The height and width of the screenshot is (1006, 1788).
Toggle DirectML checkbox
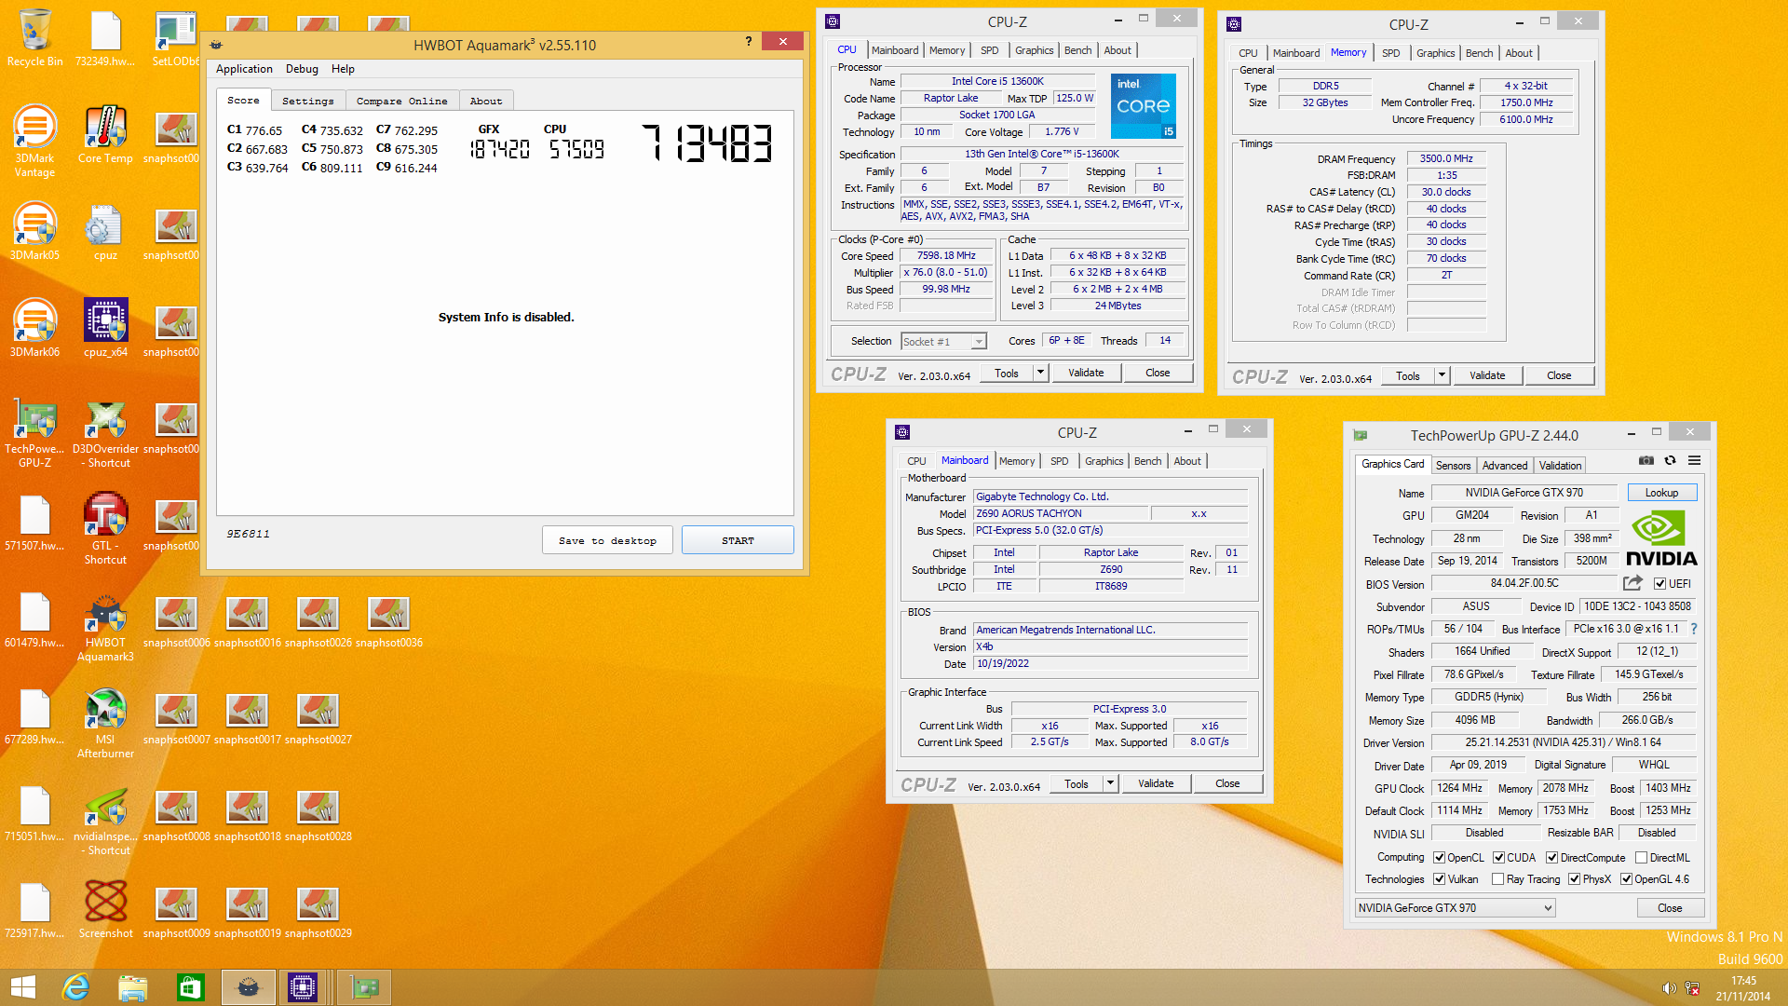click(x=1641, y=858)
